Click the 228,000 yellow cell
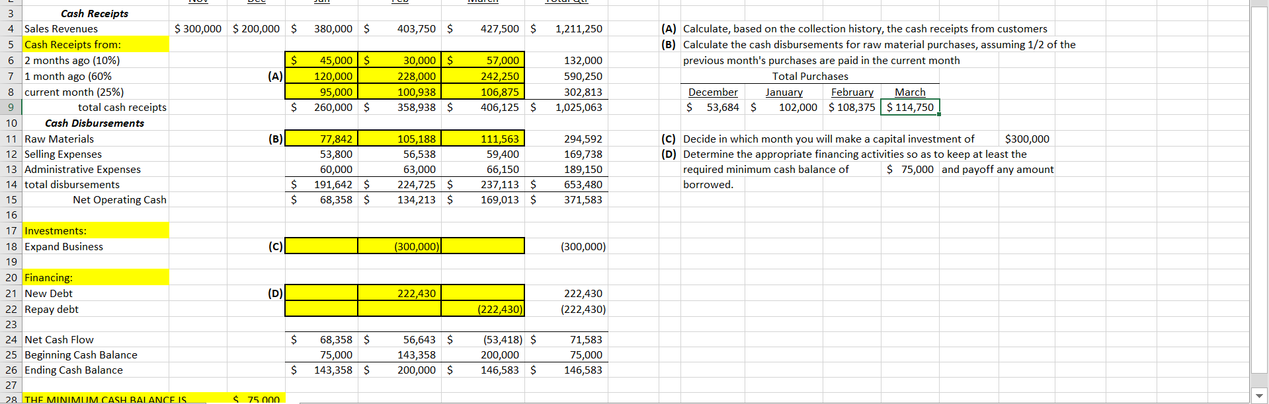The height and width of the screenshot is (404, 1269). point(399,76)
